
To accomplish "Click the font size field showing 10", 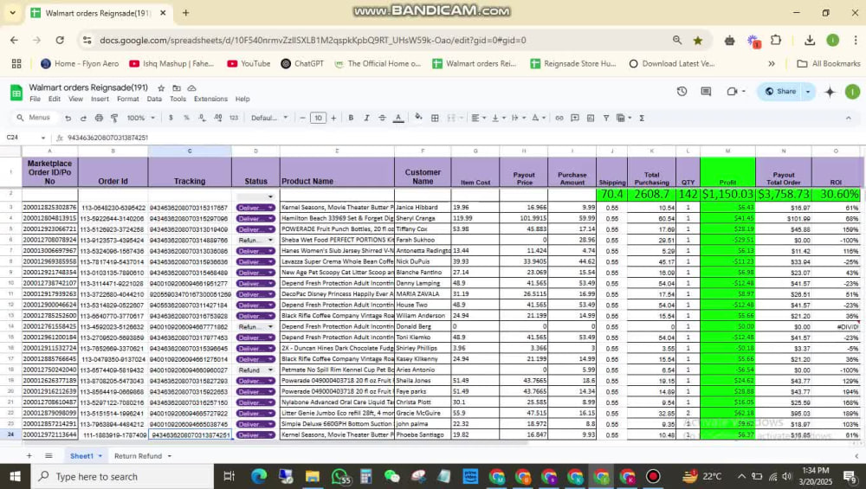I will [x=318, y=118].
